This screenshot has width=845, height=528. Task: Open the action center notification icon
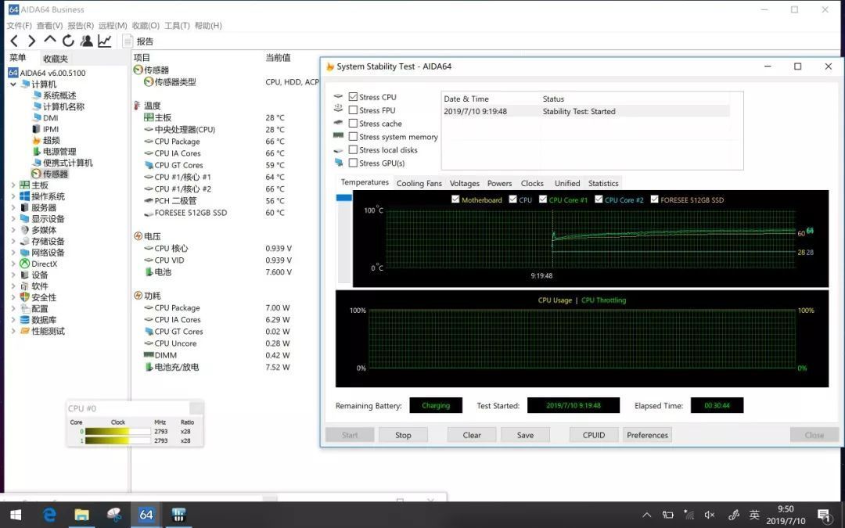click(x=823, y=515)
